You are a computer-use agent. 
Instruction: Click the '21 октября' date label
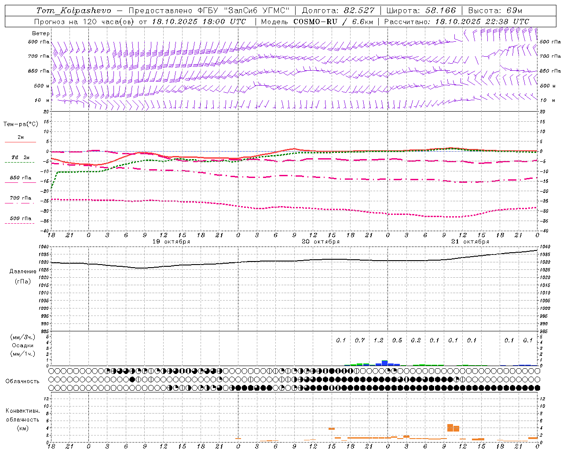(470, 242)
